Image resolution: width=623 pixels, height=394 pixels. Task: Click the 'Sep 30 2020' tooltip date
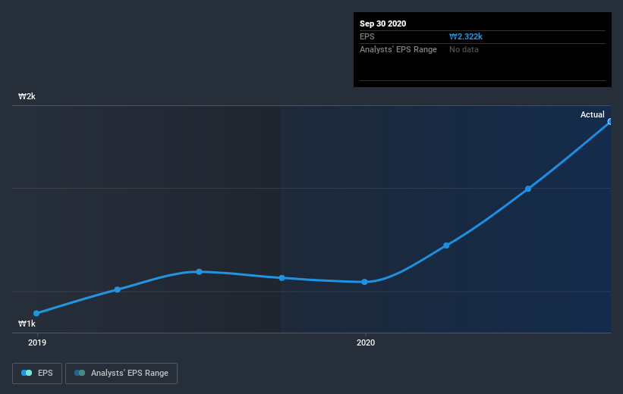tap(382, 23)
